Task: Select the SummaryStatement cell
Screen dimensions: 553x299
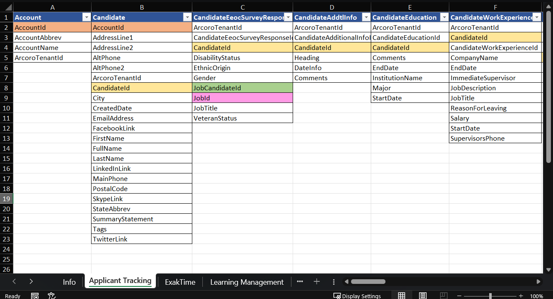Action: point(142,219)
